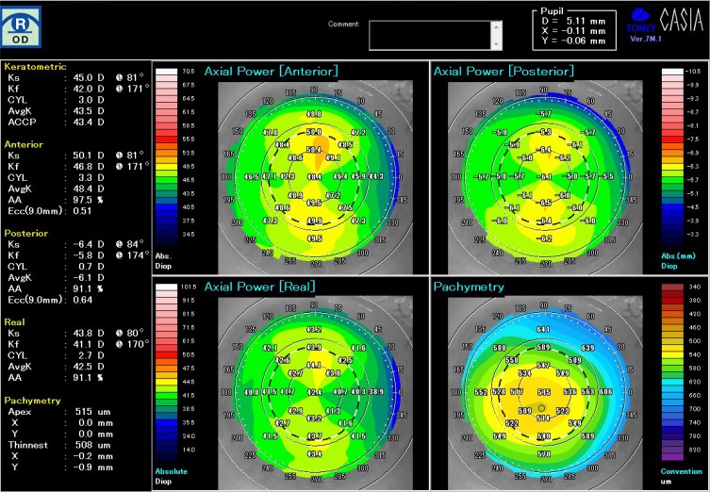Select the ACCP value 43.4 D

point(89,122)
